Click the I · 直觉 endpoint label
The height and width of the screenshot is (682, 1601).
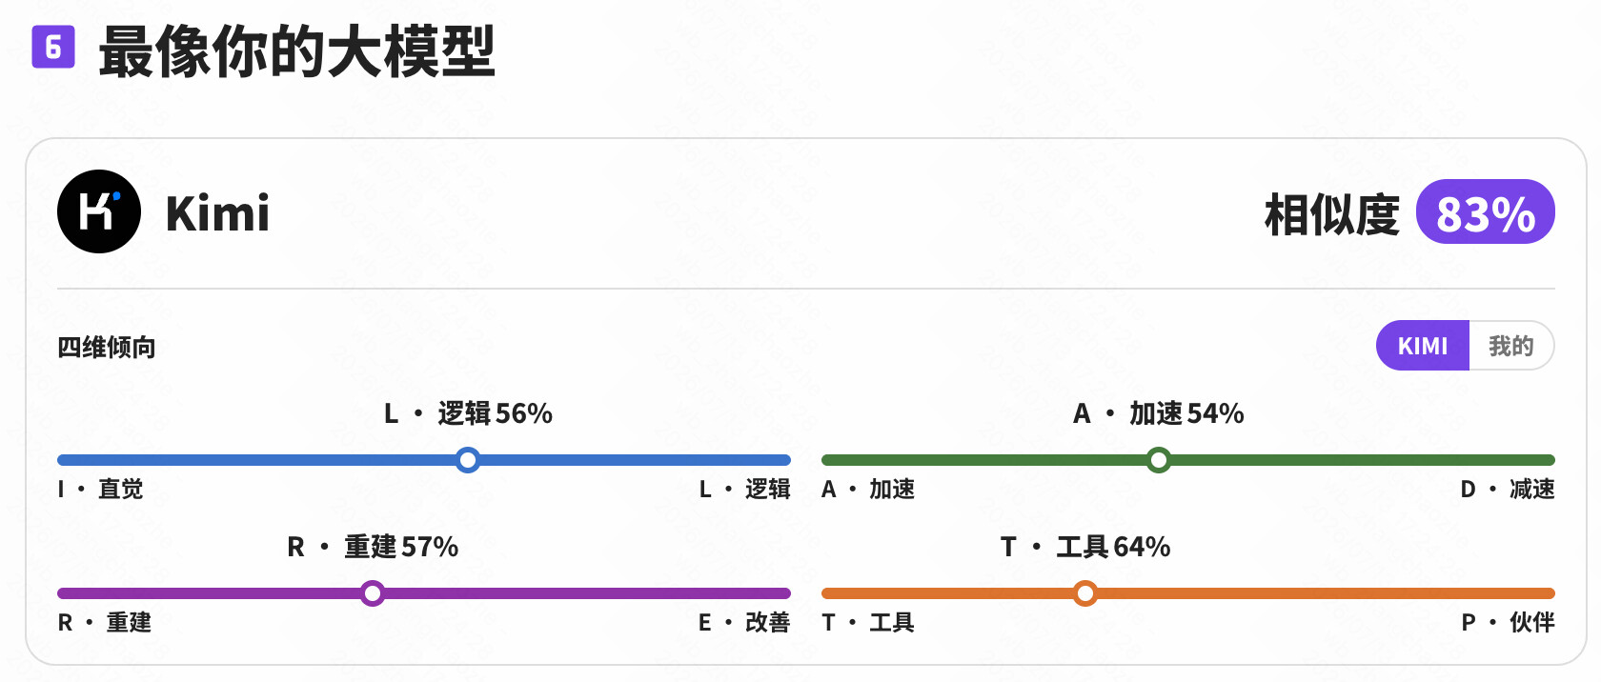point(100,489)
